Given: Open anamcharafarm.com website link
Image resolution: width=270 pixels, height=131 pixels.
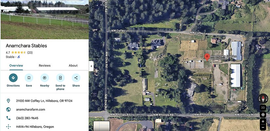Looking at the screenshot, I should pyautogui.click(x=31, y=109).
